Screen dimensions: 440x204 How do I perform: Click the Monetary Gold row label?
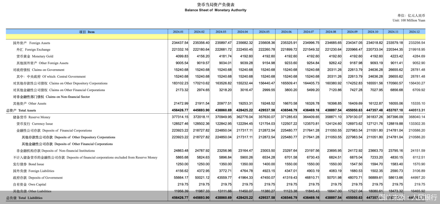click(35, 56)
